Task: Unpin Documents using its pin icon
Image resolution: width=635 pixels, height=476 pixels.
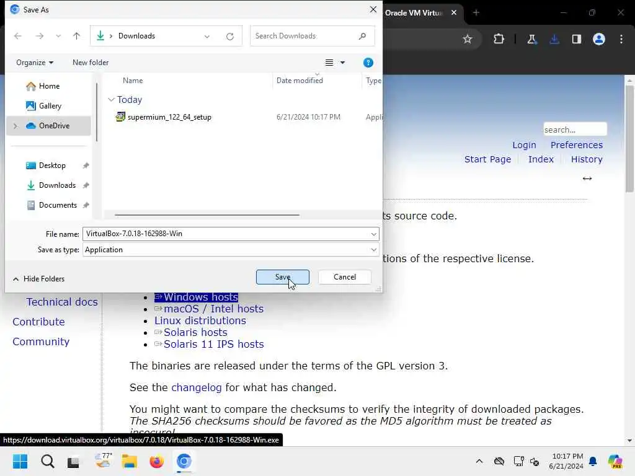Action: point(86,205)
